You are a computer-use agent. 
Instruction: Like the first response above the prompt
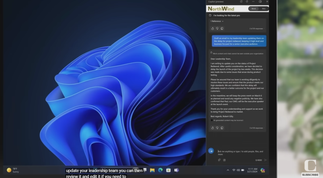pos(213,28)
